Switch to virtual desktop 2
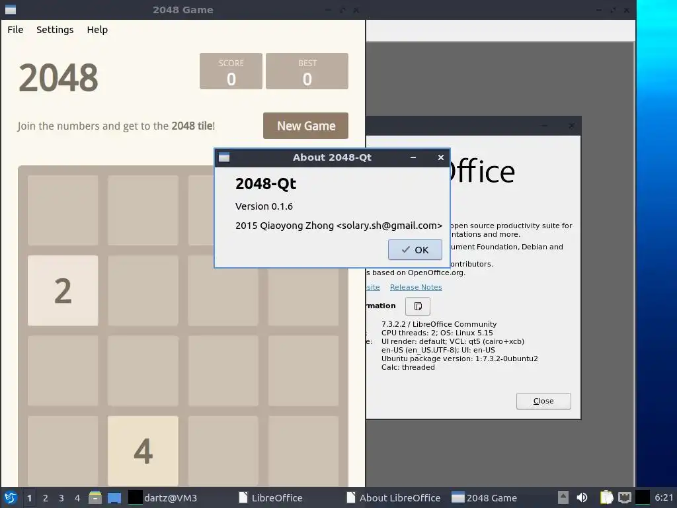The image size is (677, 508). coord(46,498)
